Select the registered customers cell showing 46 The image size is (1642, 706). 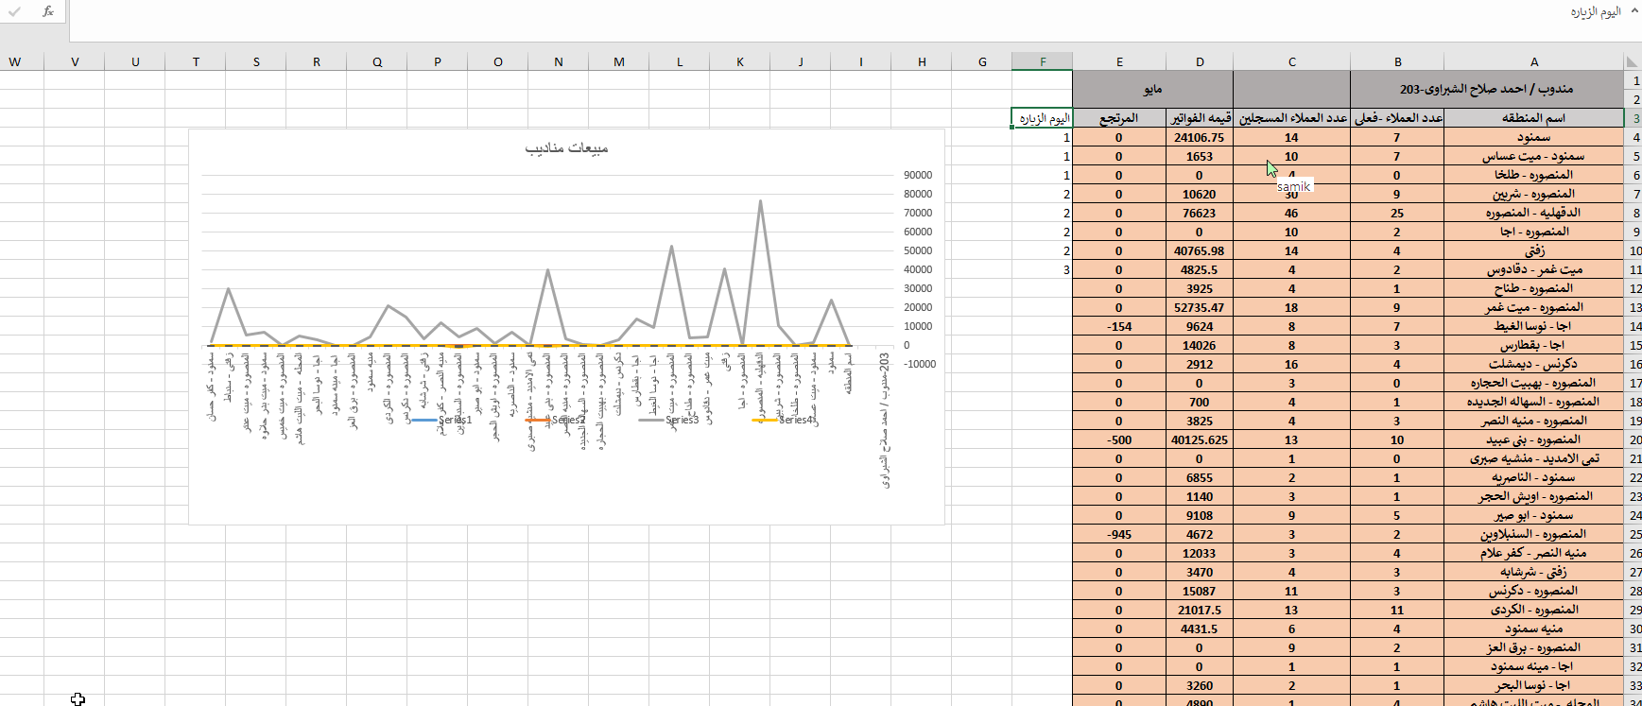(1292, 213)
